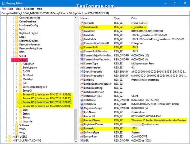This screenshot has width=190, height=144.
Task: Collapse the Setup key
Action: point(13,60)
